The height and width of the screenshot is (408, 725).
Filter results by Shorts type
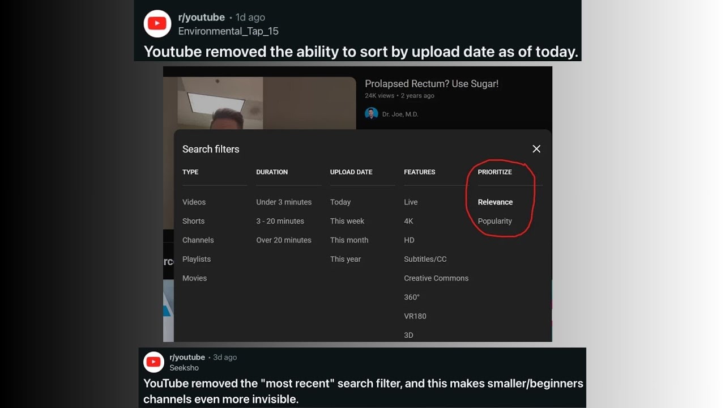click(x=193, y=221)
